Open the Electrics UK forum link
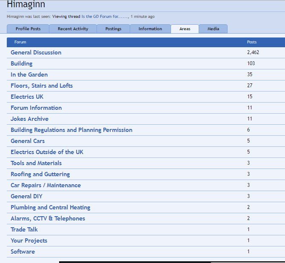 tap(27, 97)
